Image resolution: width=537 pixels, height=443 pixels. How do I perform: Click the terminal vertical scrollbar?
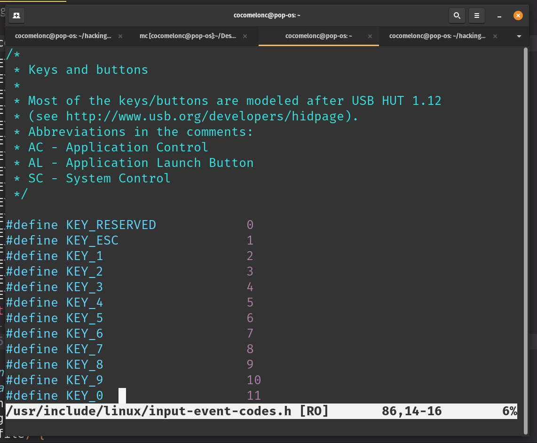[x=526, y=241]
